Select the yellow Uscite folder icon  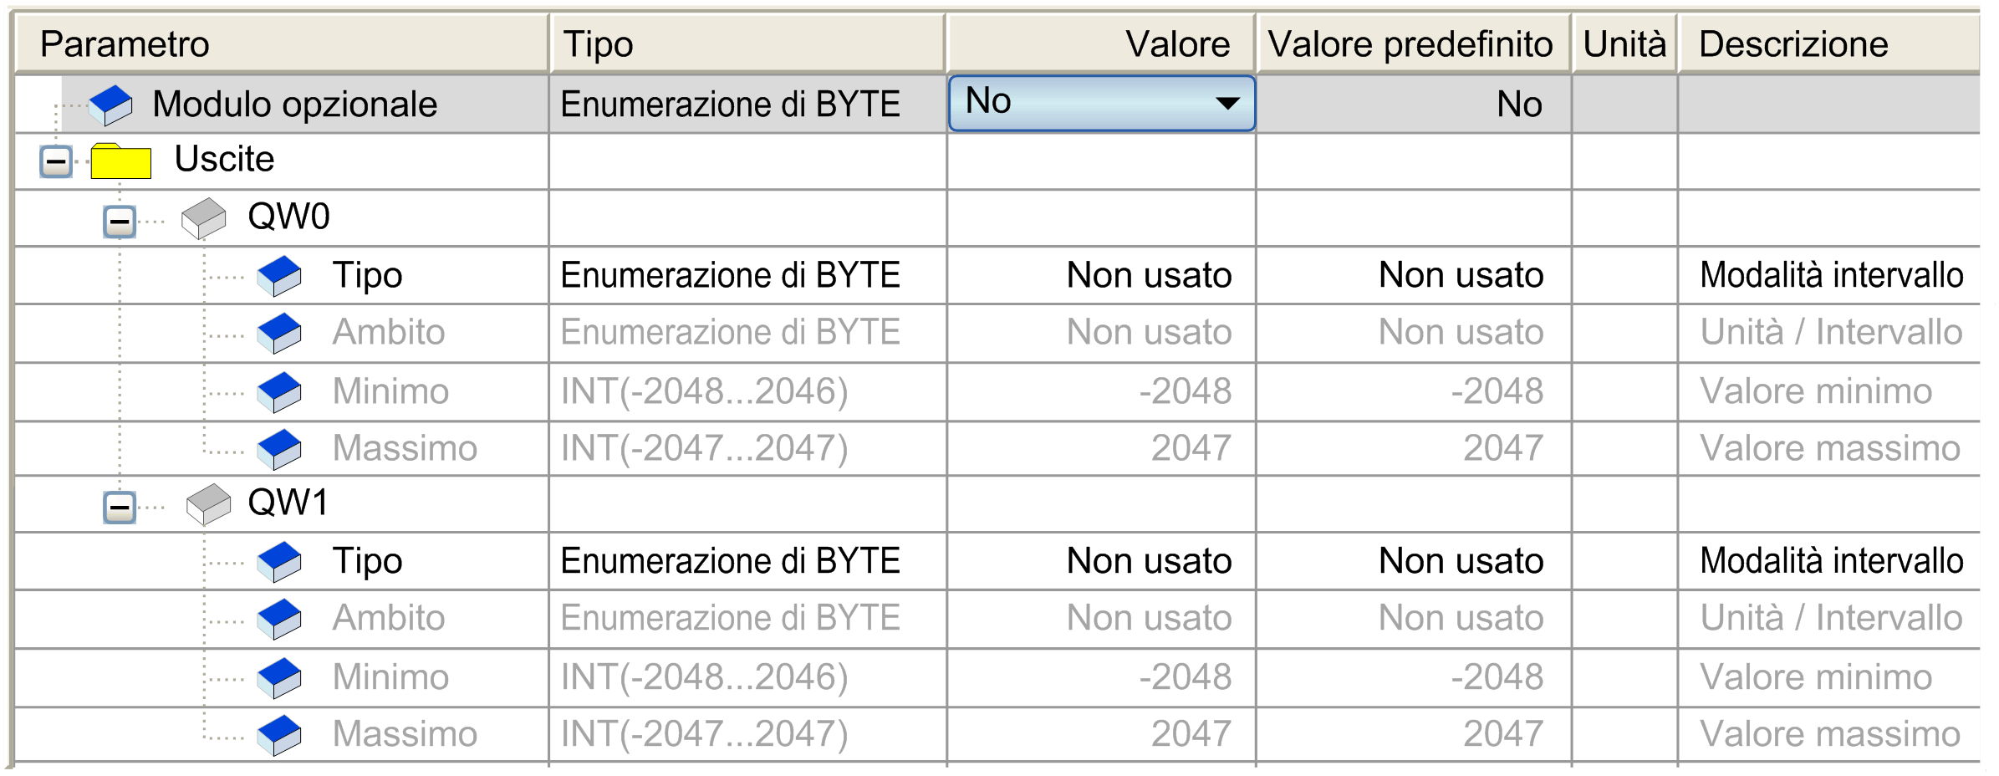pos(121,161)
